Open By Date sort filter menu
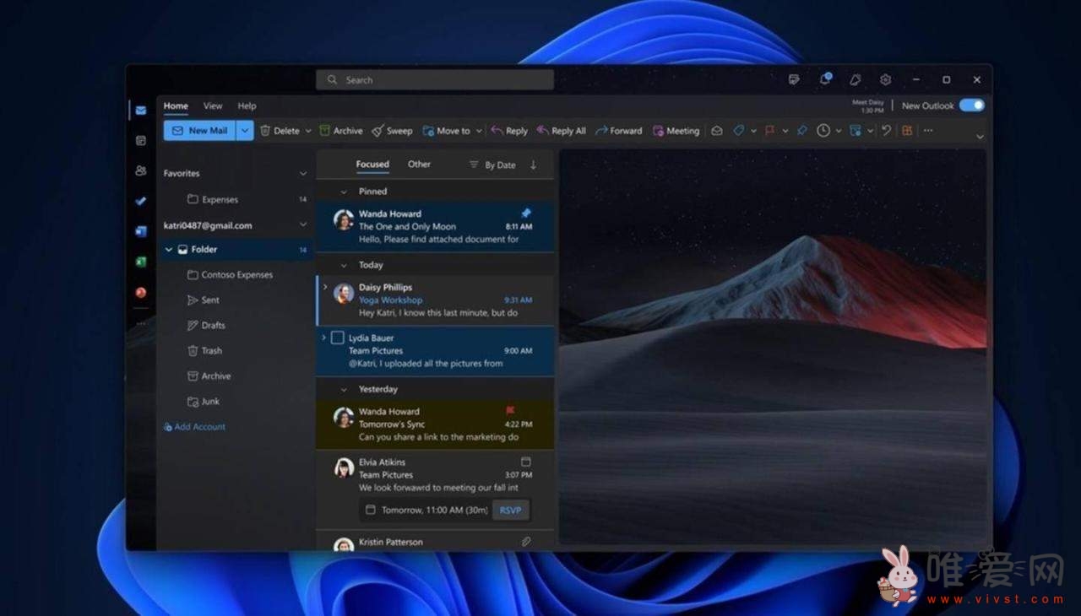Screen dimensions: 1081x616 [492, 165]
